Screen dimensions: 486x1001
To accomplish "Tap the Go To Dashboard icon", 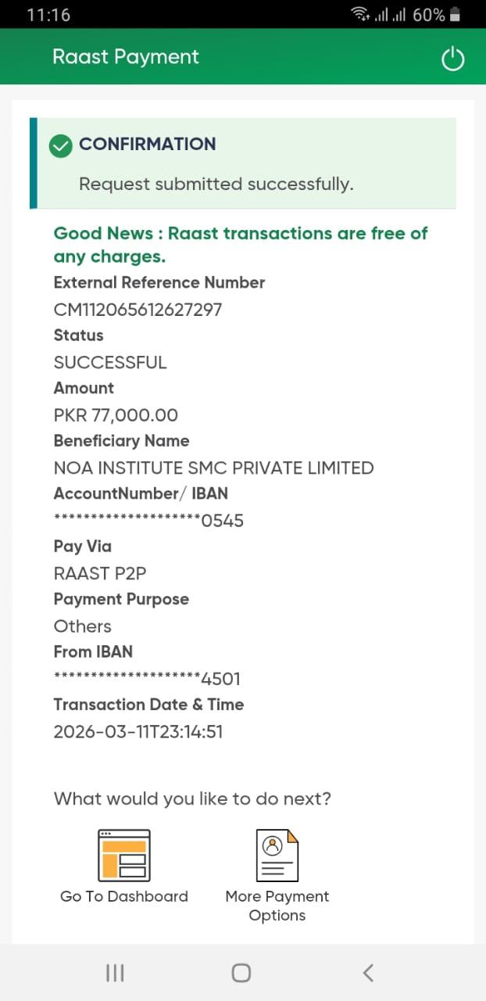I will 123,856.
